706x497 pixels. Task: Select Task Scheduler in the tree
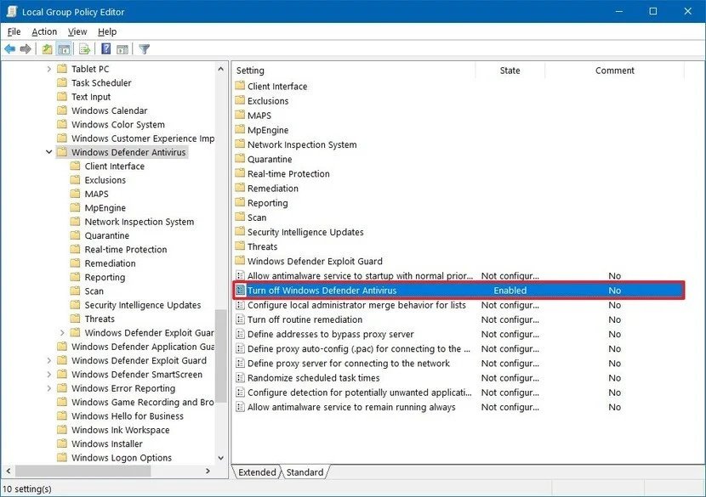(x=101, y=82)
